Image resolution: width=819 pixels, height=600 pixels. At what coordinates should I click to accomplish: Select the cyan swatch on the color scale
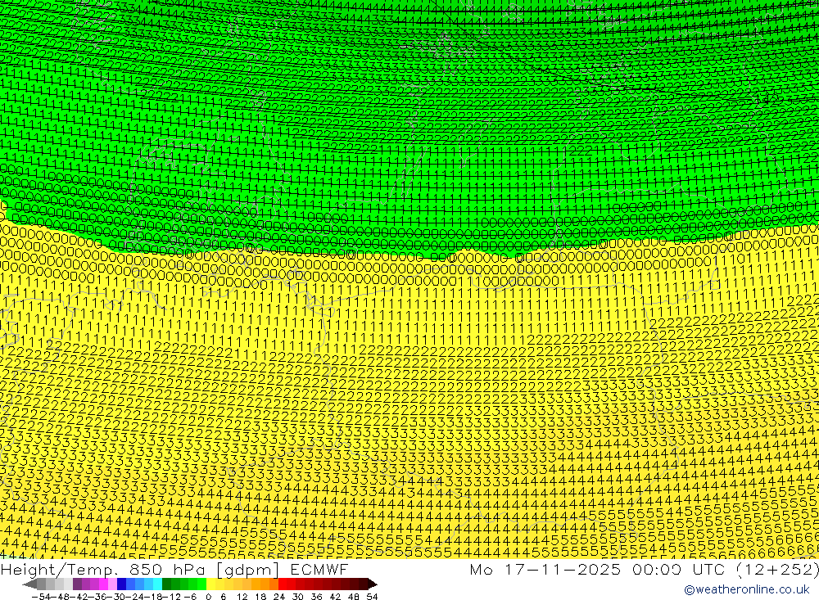pyautogui.click(x=157, y=584)
